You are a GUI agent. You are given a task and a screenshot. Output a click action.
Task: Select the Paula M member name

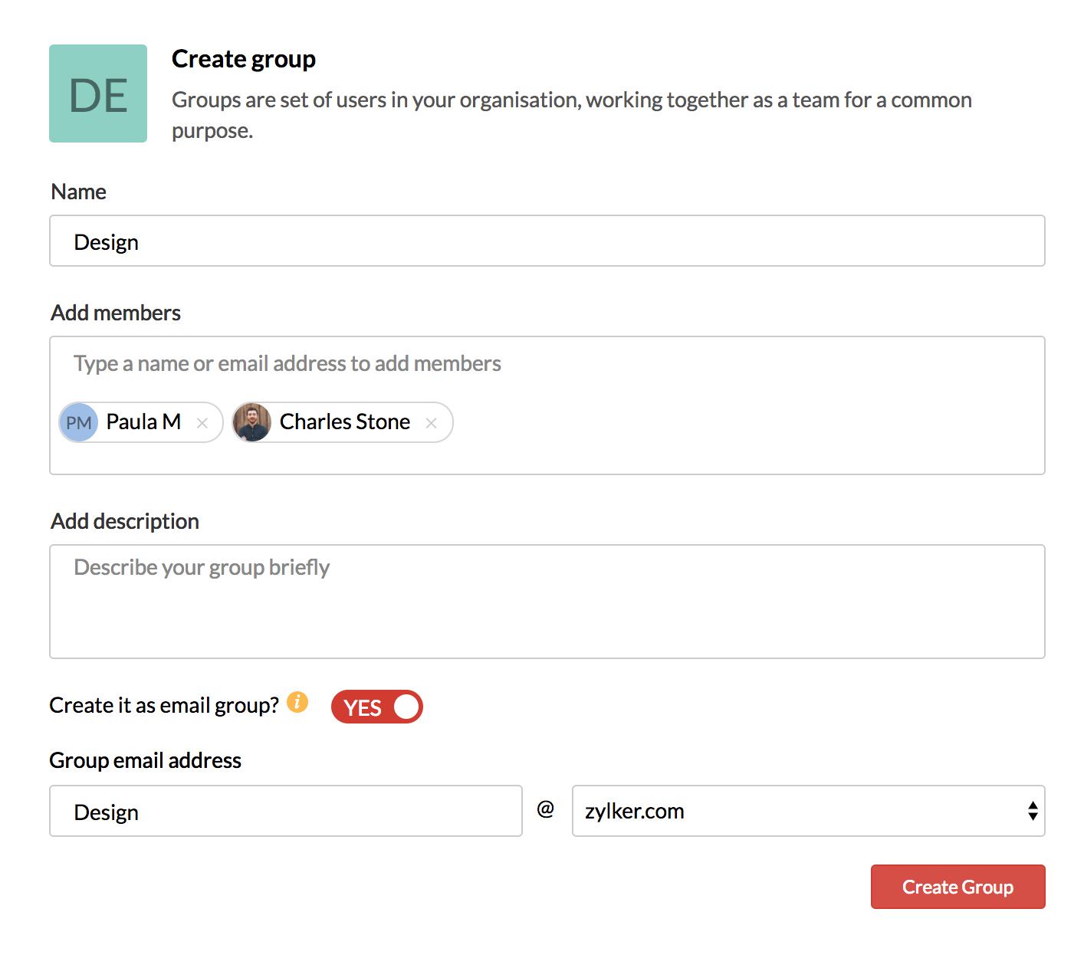[x=143, y=422]
